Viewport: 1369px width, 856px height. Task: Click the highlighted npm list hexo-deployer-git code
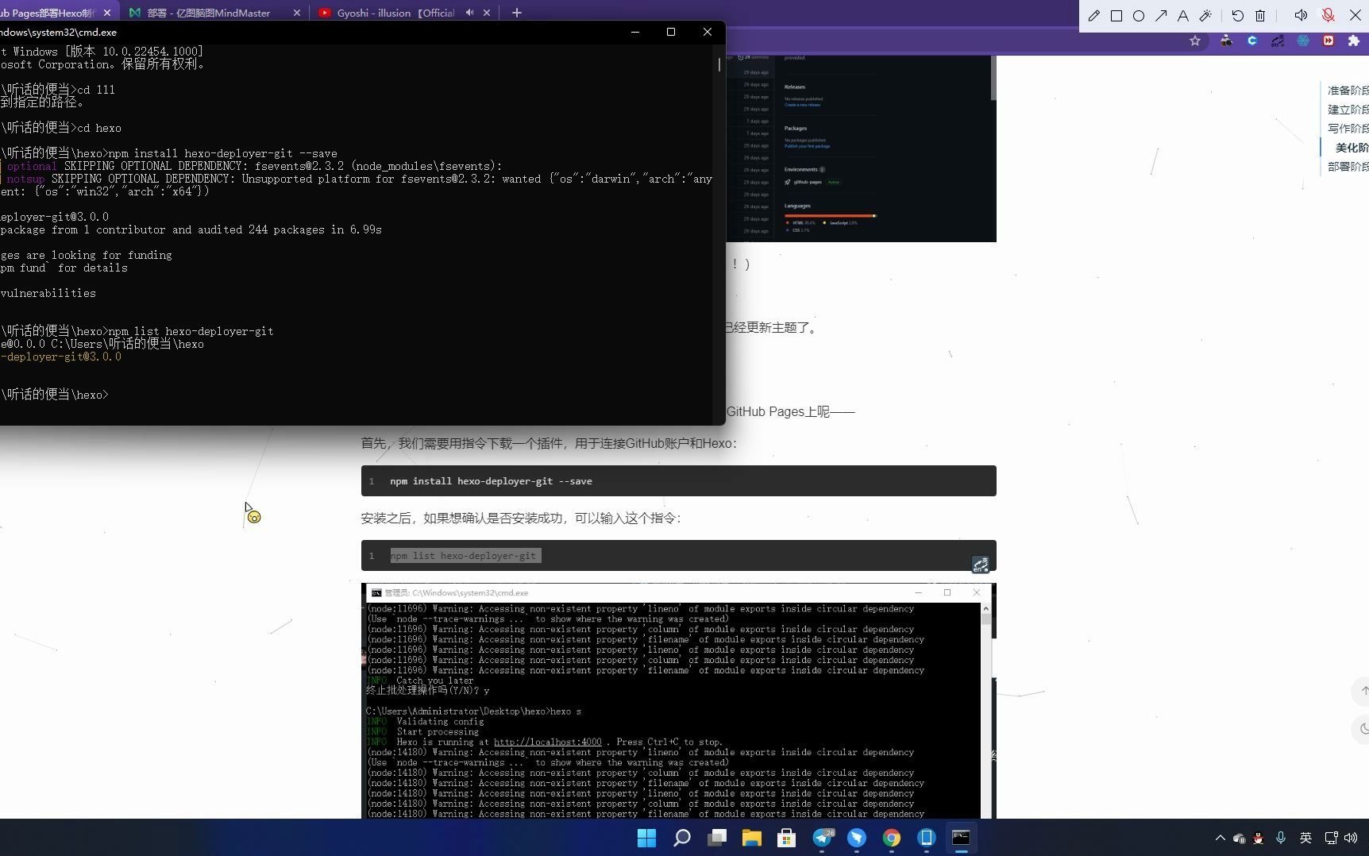(x=465, y=556)
